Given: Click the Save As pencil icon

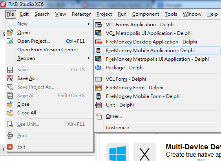Looking at the screenshot, I should pyautogui.click(x=10, y=78).
